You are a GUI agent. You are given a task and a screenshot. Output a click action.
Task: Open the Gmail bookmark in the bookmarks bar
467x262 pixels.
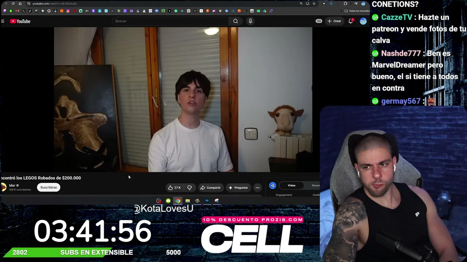[17, 11]
